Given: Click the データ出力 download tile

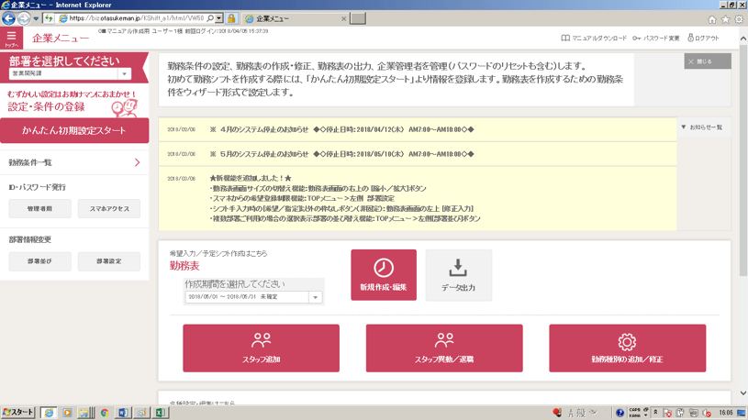Looking at the screenshot, I should 458,274.
